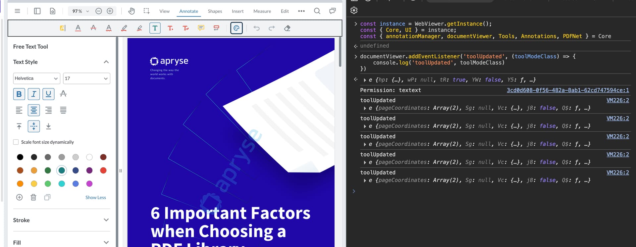
Task: Toggle Strikeout text style
Action: [x=63, y=94]
